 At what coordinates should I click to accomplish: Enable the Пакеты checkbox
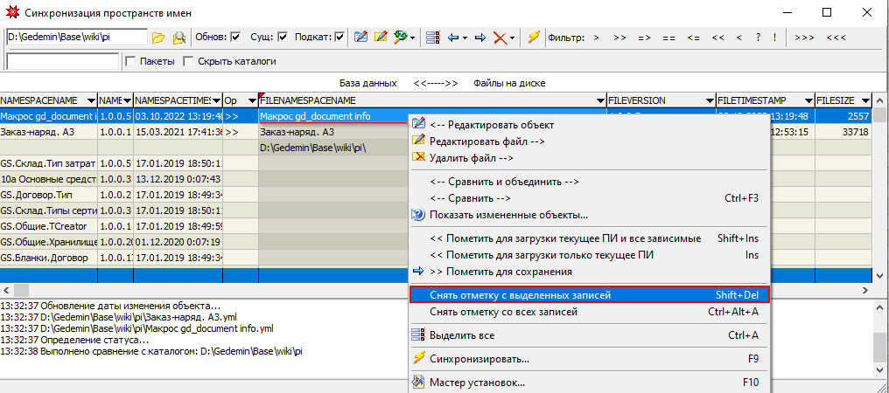[130, 62]
